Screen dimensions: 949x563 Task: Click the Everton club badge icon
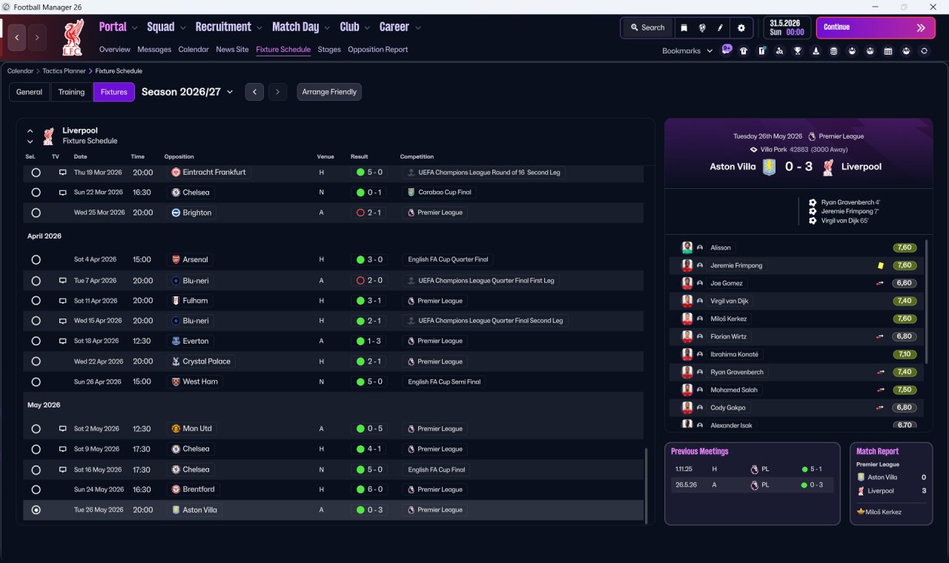176,341
